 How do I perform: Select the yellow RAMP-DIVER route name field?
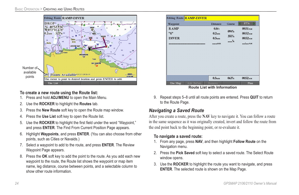tap(222, 18)
